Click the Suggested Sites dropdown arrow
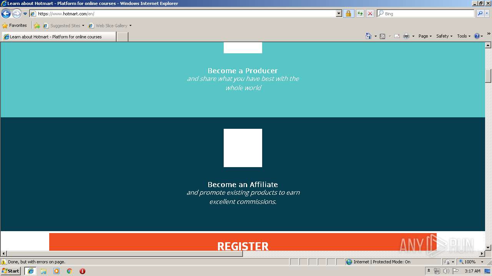The width and height of the screenshot is (492, 276). coord(83,26)
